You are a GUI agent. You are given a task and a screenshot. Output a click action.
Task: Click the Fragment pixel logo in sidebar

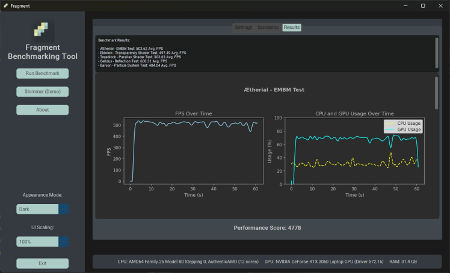42,31
